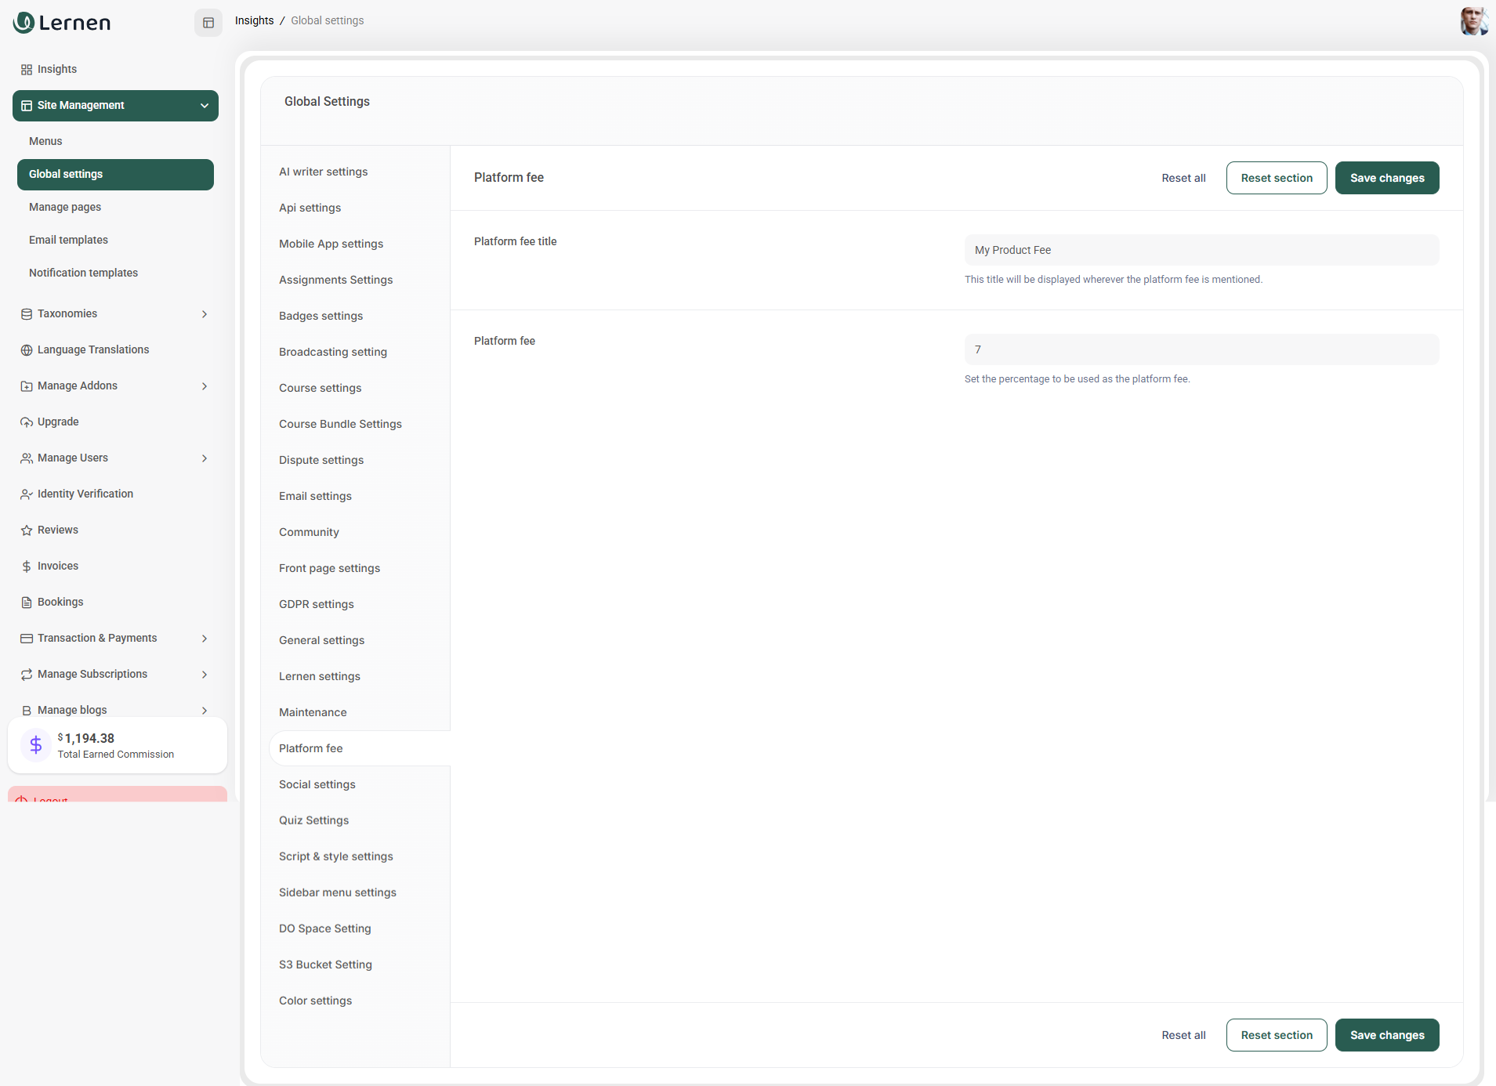Click the Identity Verification icon
The height and width of the screenshot is (1086, 1496).
pyautogui.click(x=27, y=494)
